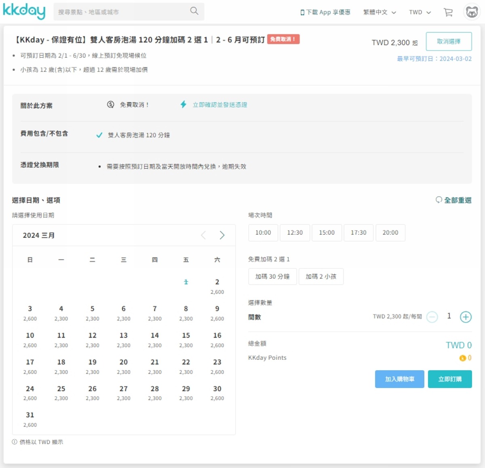
Task: Click the 2024 三月 month heading
Action: [39, 235]
